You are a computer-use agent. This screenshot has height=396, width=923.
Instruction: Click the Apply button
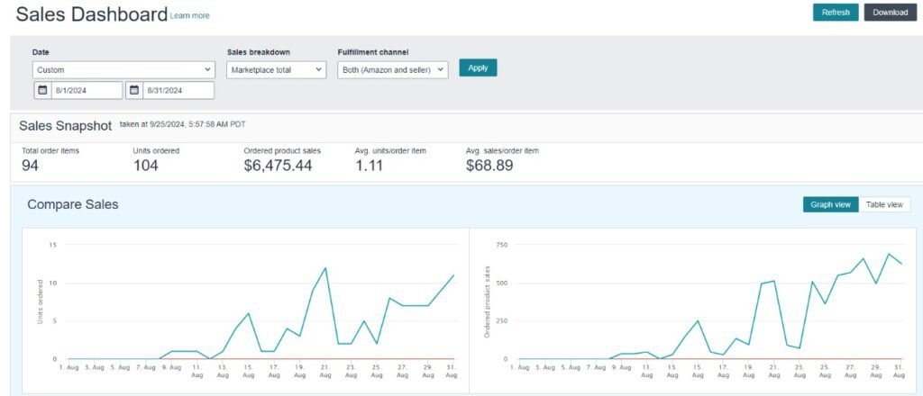(478, 67)
